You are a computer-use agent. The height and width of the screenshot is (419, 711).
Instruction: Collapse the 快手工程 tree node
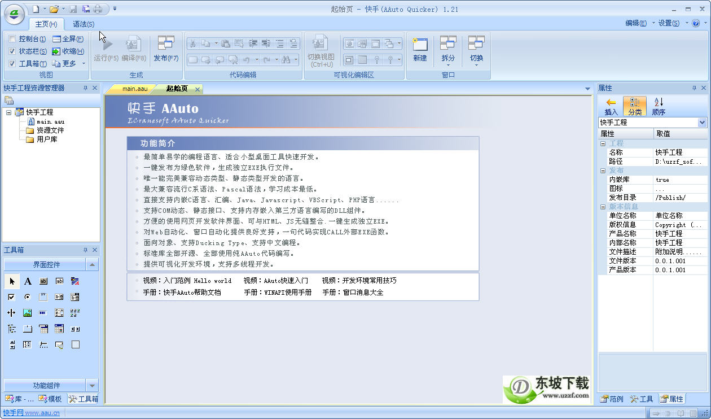pos(8,112)
